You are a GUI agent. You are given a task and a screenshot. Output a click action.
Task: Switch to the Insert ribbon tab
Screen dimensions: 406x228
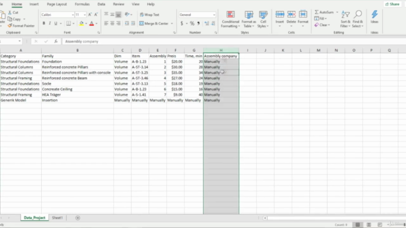coord(34,4)
